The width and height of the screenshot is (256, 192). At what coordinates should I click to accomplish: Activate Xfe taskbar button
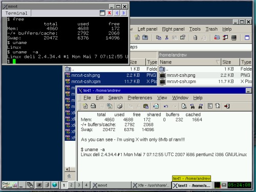pyautogui.click(x=152, y=185)
